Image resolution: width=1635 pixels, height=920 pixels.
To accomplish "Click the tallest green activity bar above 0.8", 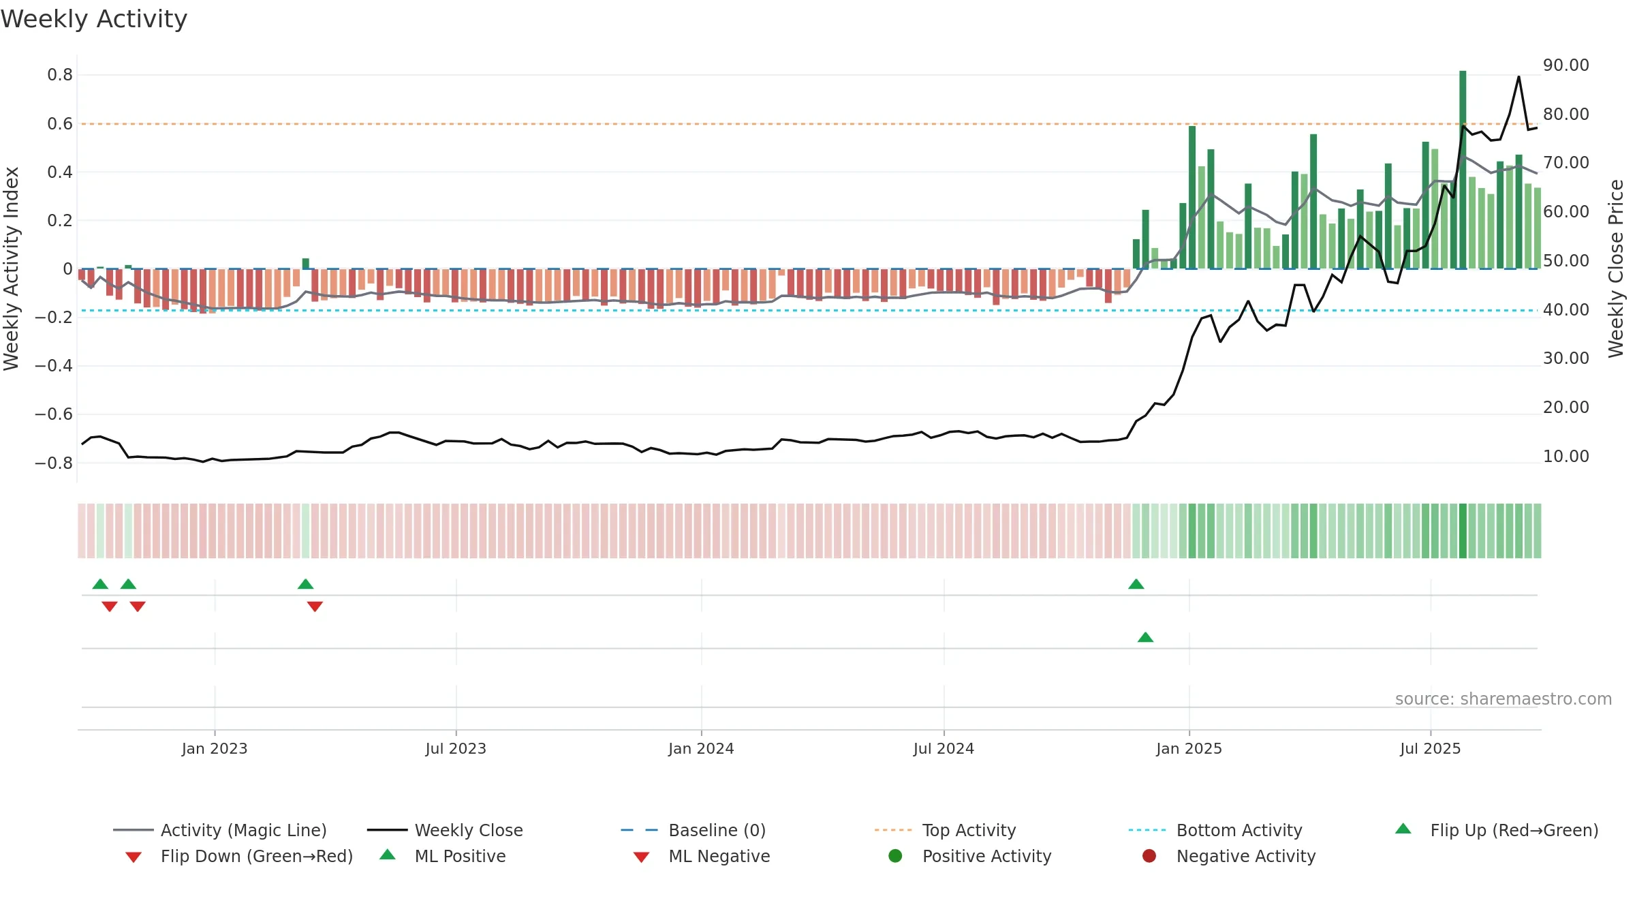I will tap(1463, 170).
